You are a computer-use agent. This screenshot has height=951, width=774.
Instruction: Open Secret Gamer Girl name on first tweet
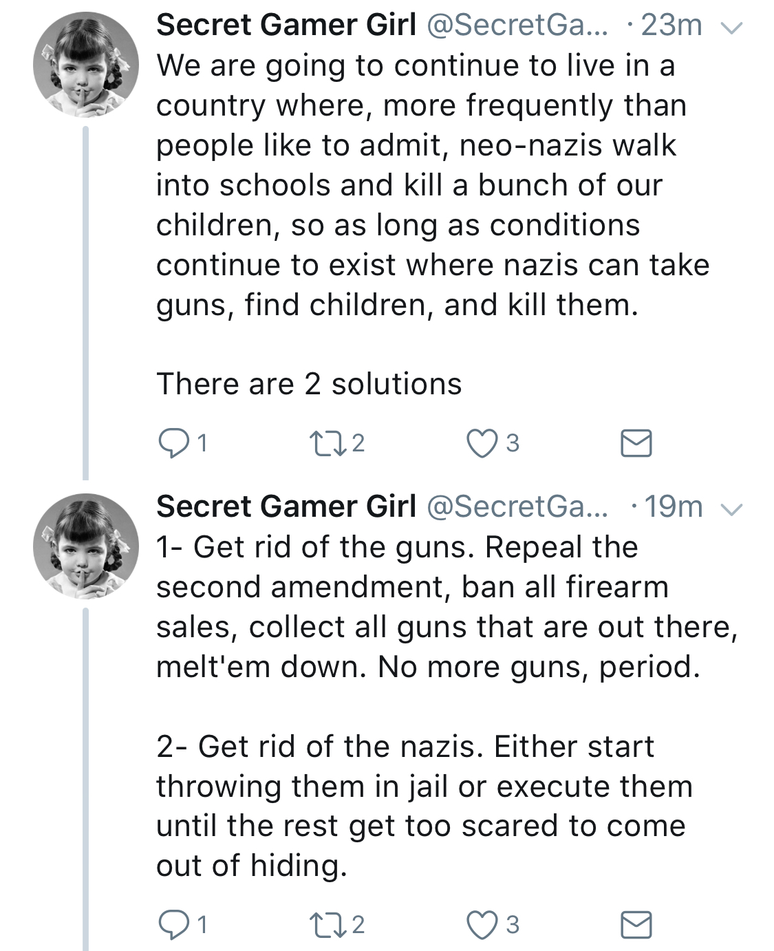286,25
